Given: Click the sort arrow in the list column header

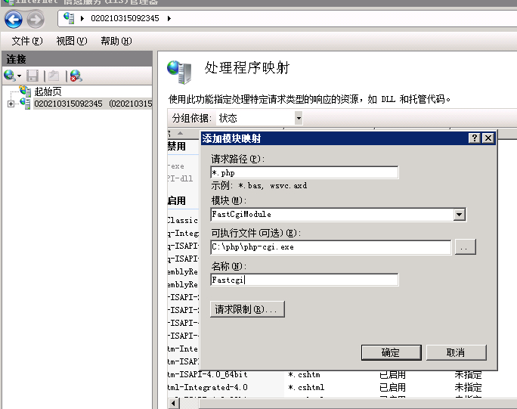Looking at the screenshot, I should (x=180, y=133).
